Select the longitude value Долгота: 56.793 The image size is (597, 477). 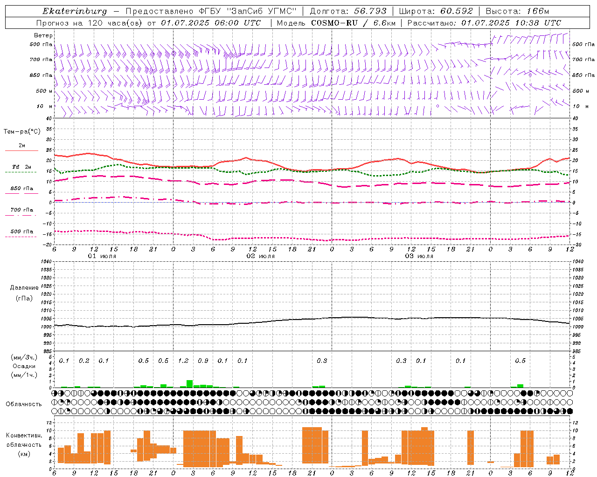pos(348,11)
